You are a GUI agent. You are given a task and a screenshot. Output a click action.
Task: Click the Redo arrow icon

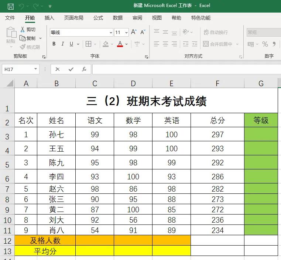[x=36, y=6]
